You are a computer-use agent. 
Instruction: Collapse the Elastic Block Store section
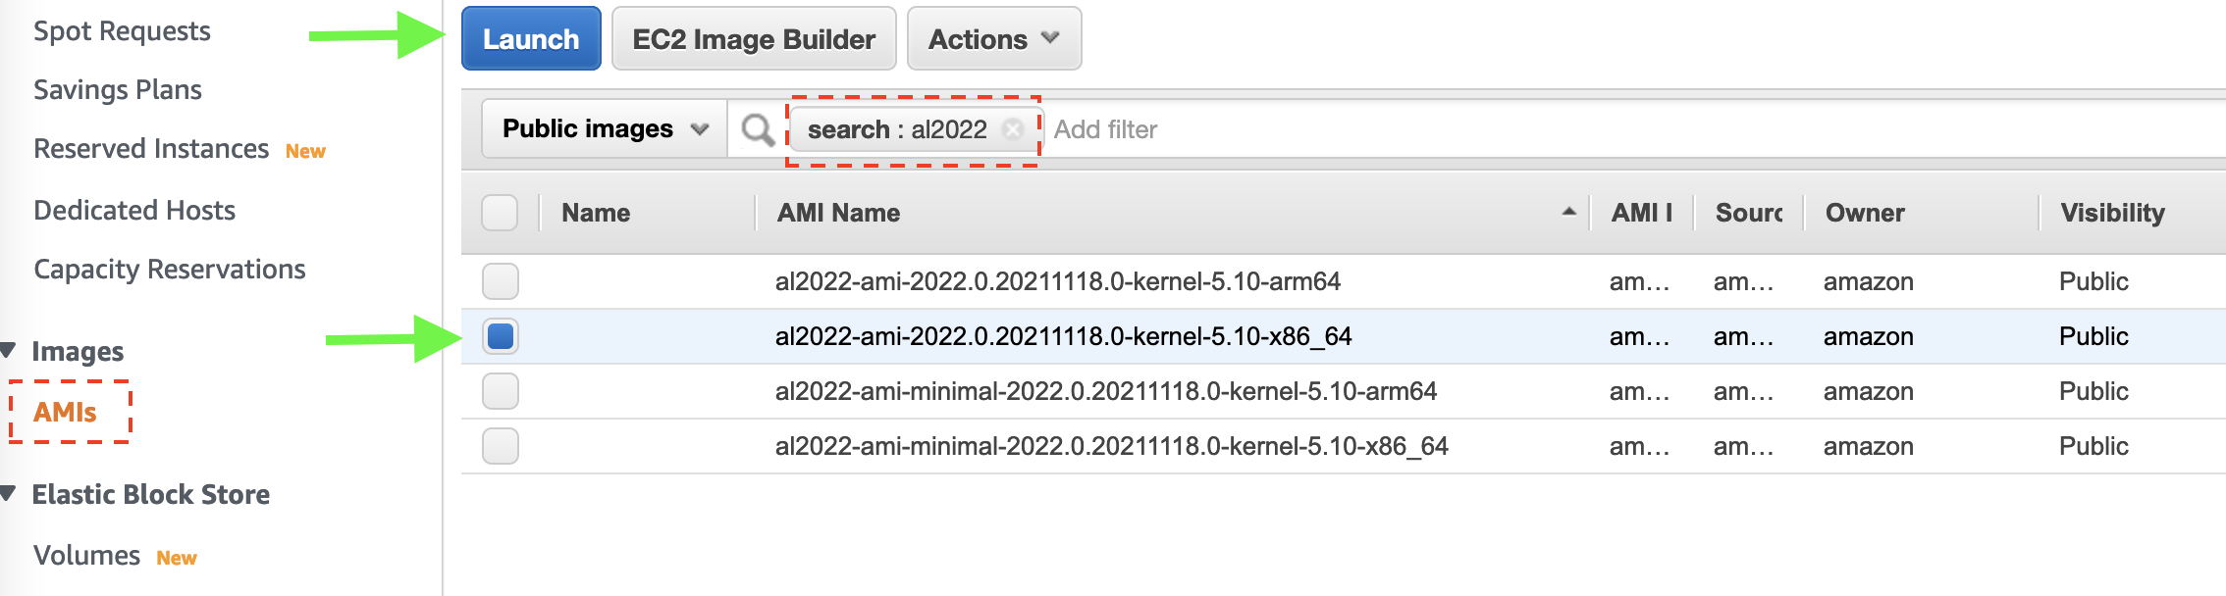[x=9, y=493]
